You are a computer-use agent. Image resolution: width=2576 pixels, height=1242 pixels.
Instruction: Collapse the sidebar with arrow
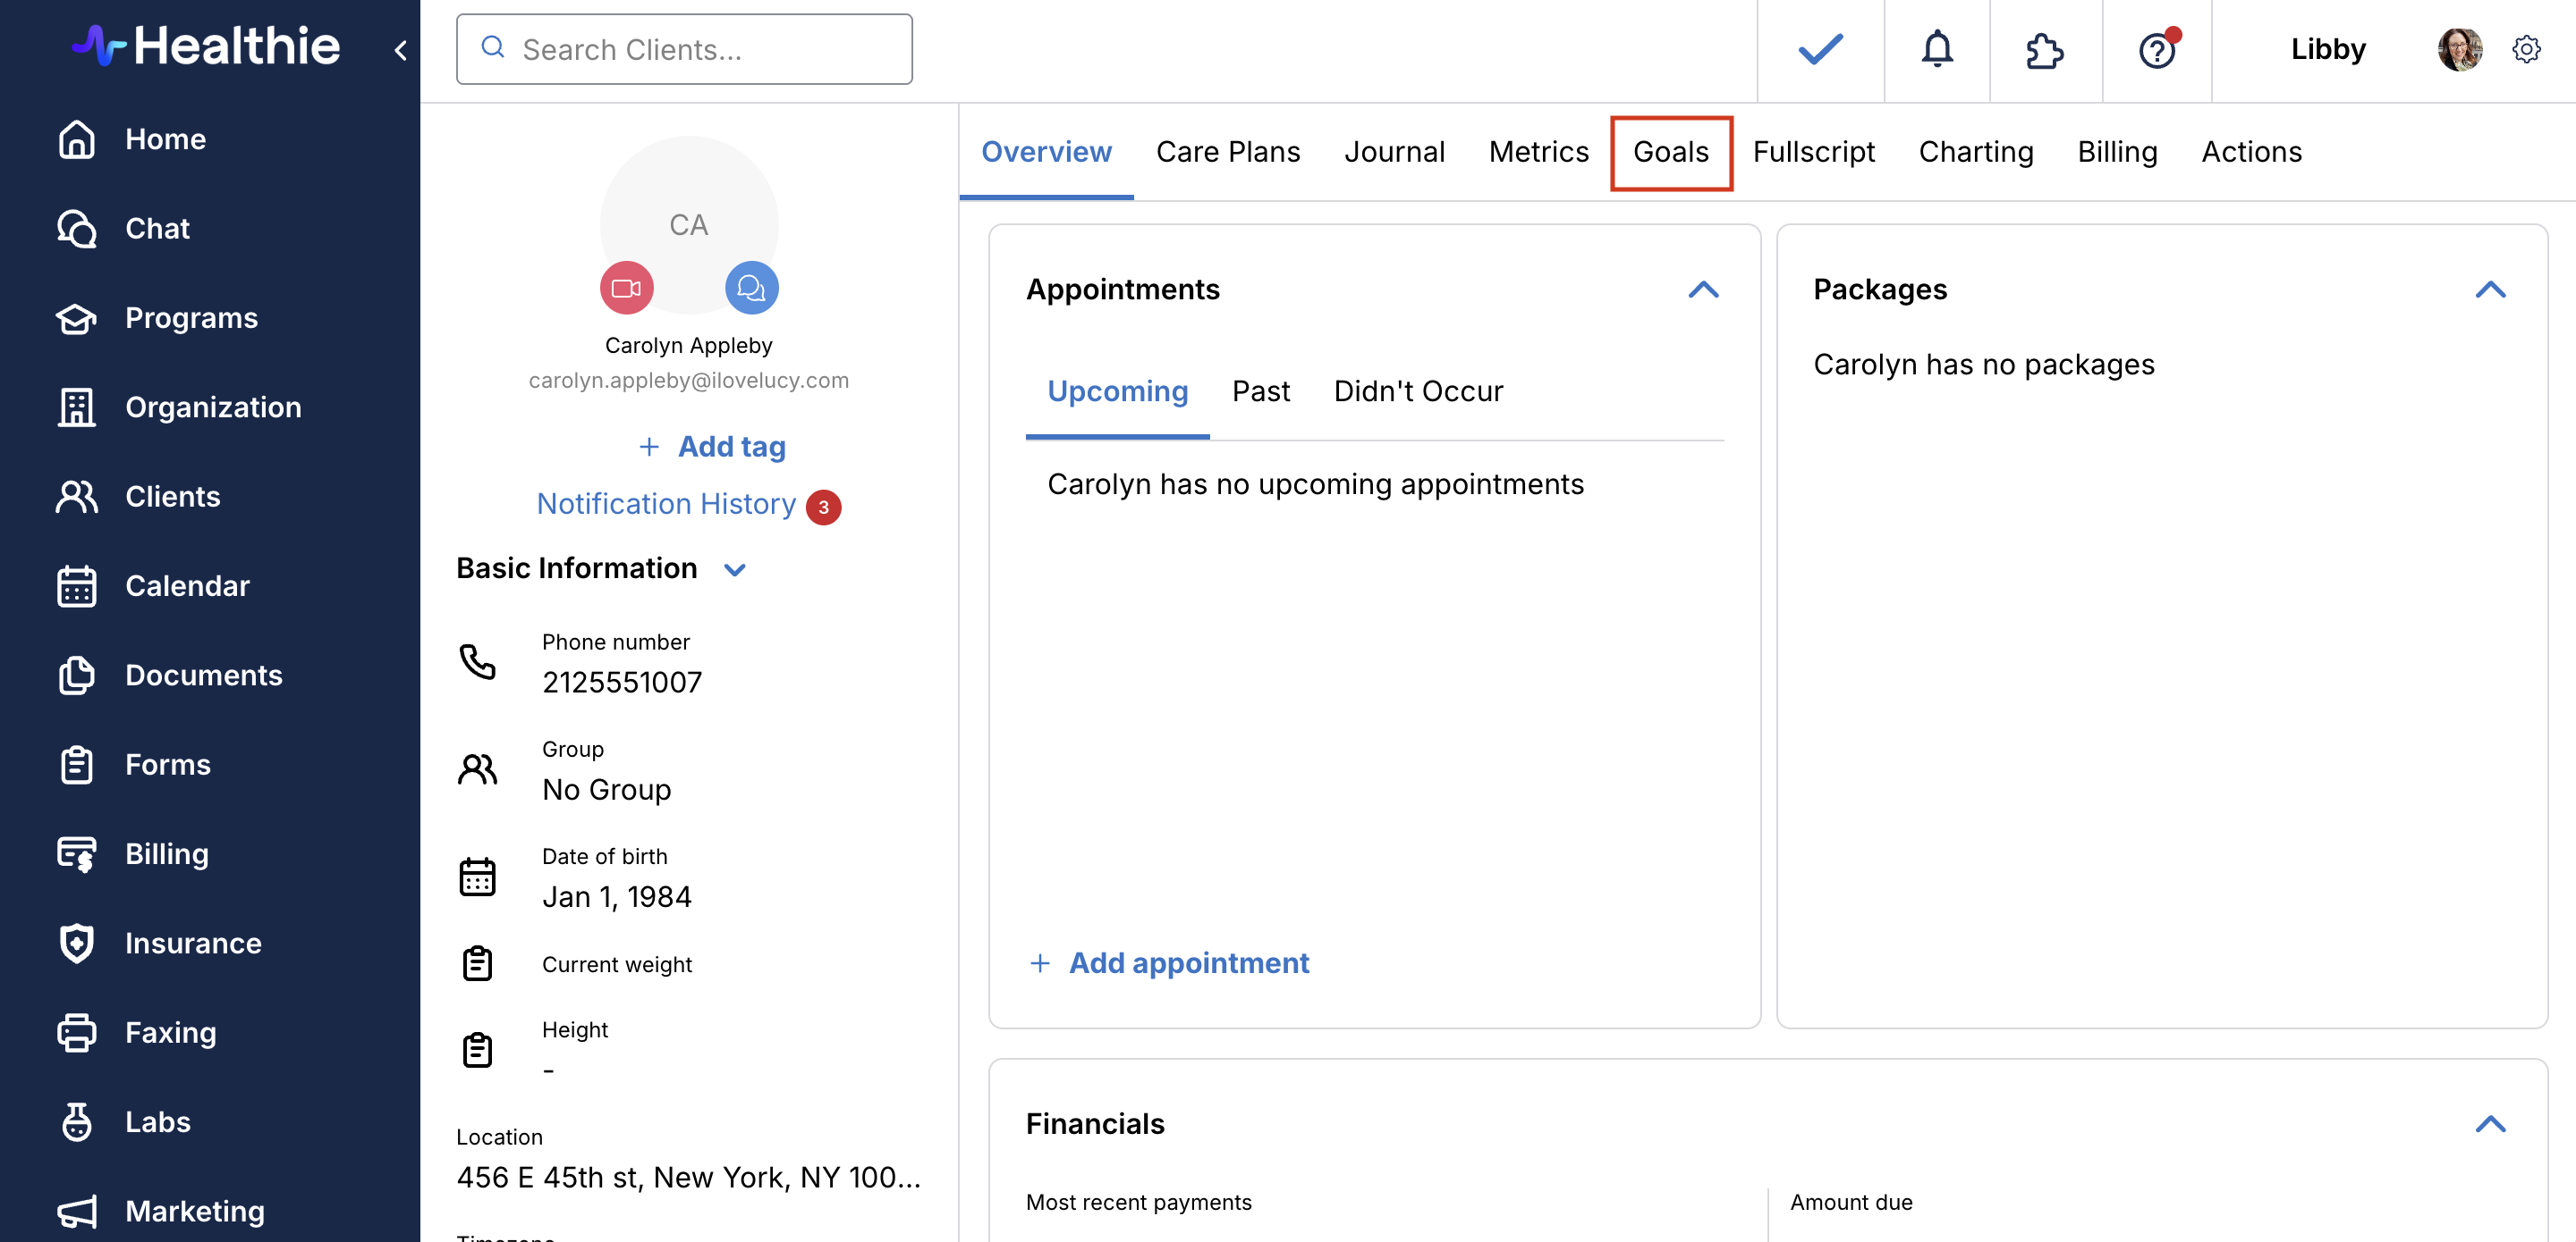[400, 49]
